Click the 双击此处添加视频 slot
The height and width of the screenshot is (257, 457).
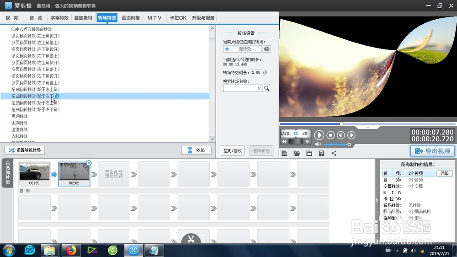(114, 174)
